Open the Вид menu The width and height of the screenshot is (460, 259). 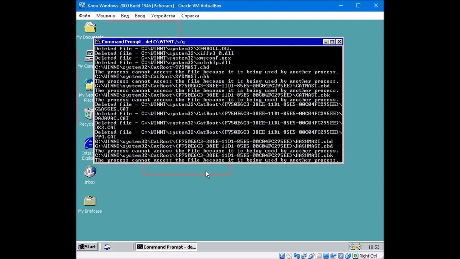125,16
